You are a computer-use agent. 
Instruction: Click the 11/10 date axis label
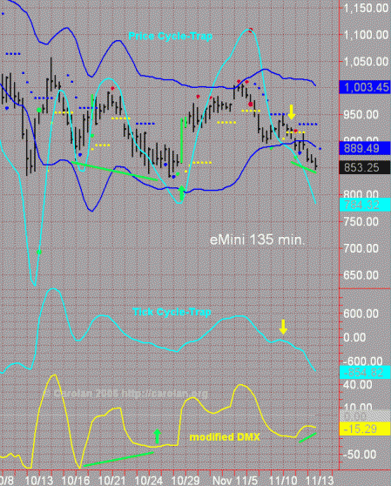tap(284, 481)
